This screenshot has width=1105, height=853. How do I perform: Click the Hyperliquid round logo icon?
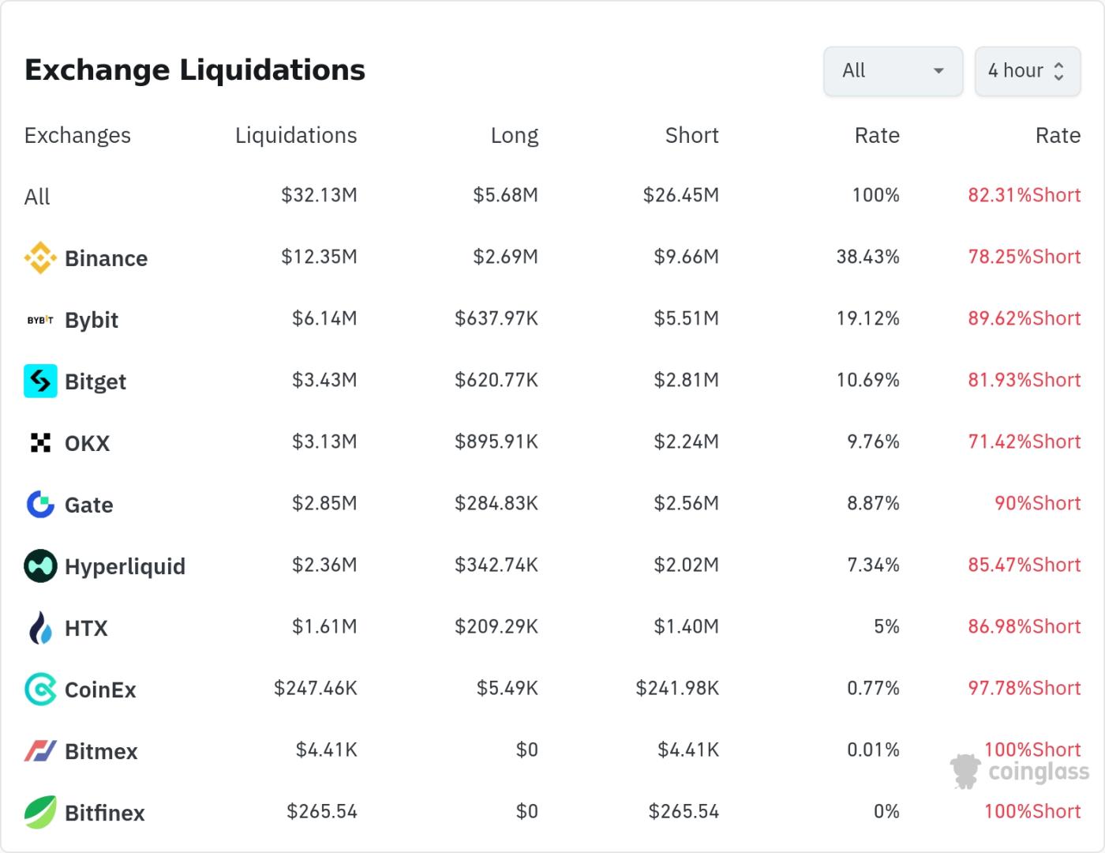(40, 566)
